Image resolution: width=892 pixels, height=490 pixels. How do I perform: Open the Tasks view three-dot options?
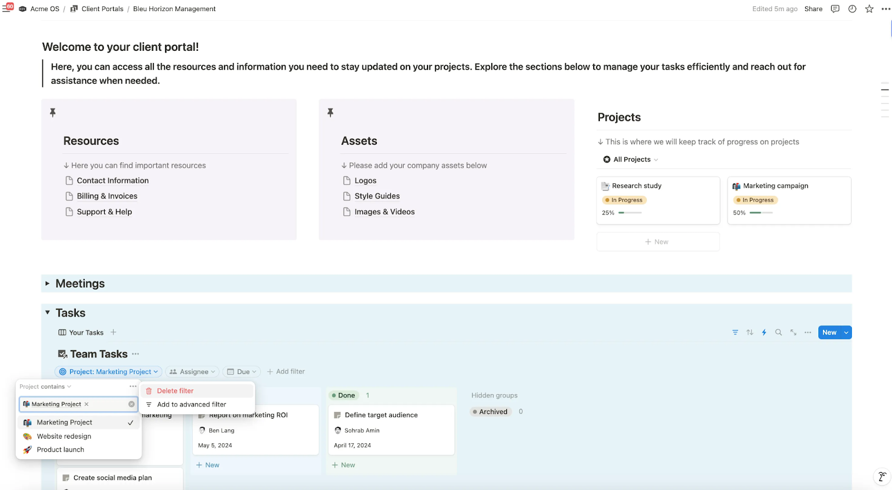tap(808, 332)
